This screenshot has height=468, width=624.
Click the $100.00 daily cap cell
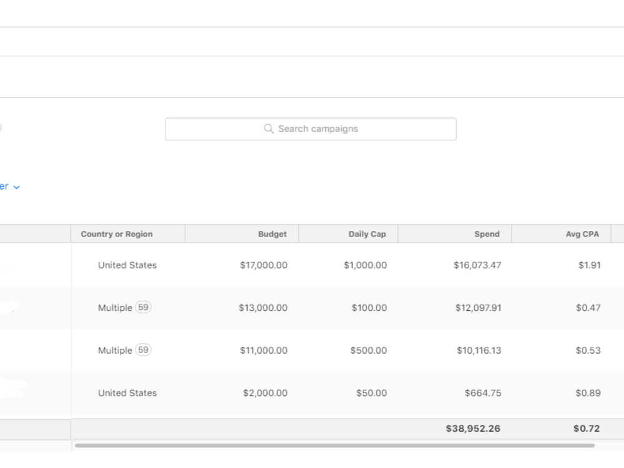(369, 308)
